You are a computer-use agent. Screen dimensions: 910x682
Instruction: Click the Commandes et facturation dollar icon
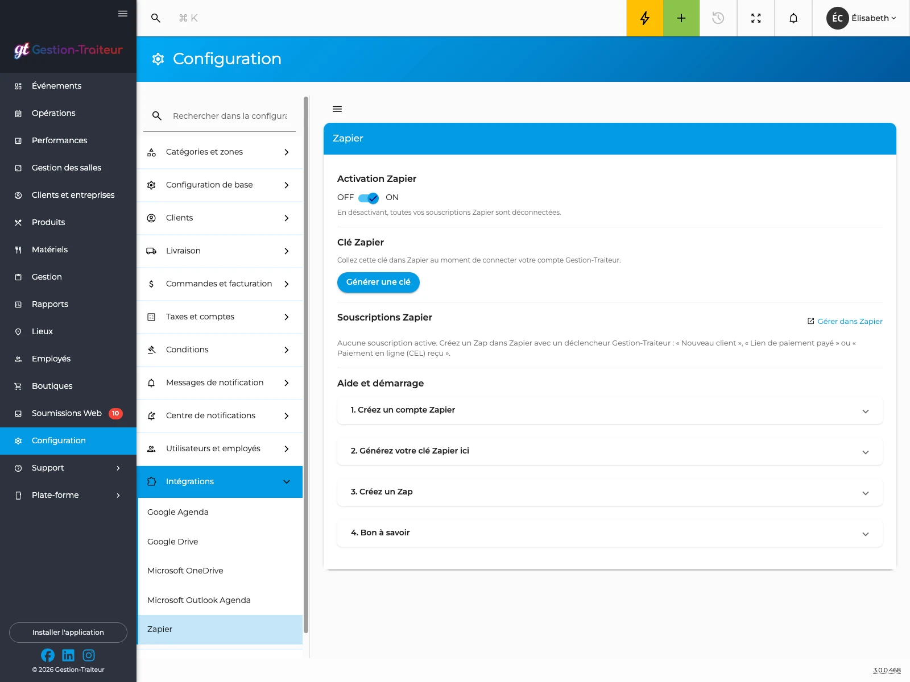(x=151, y=284)
